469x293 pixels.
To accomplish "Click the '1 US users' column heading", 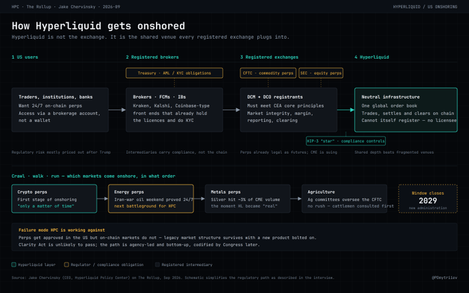I will click(x=25, y=57).
